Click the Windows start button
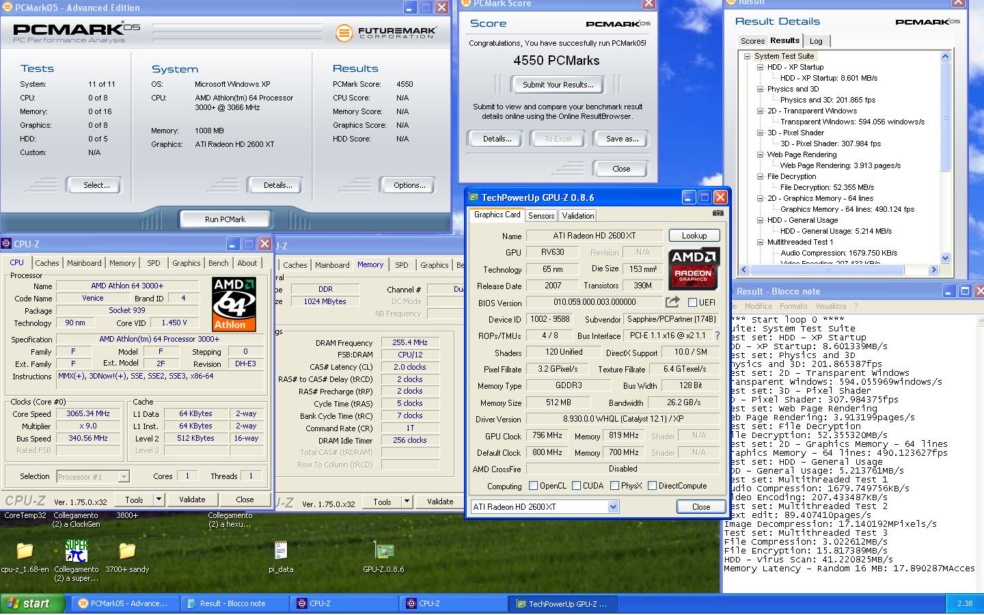The height and width of the screenshot is (615, 984). pyautogui.click(x=33, y=603)
